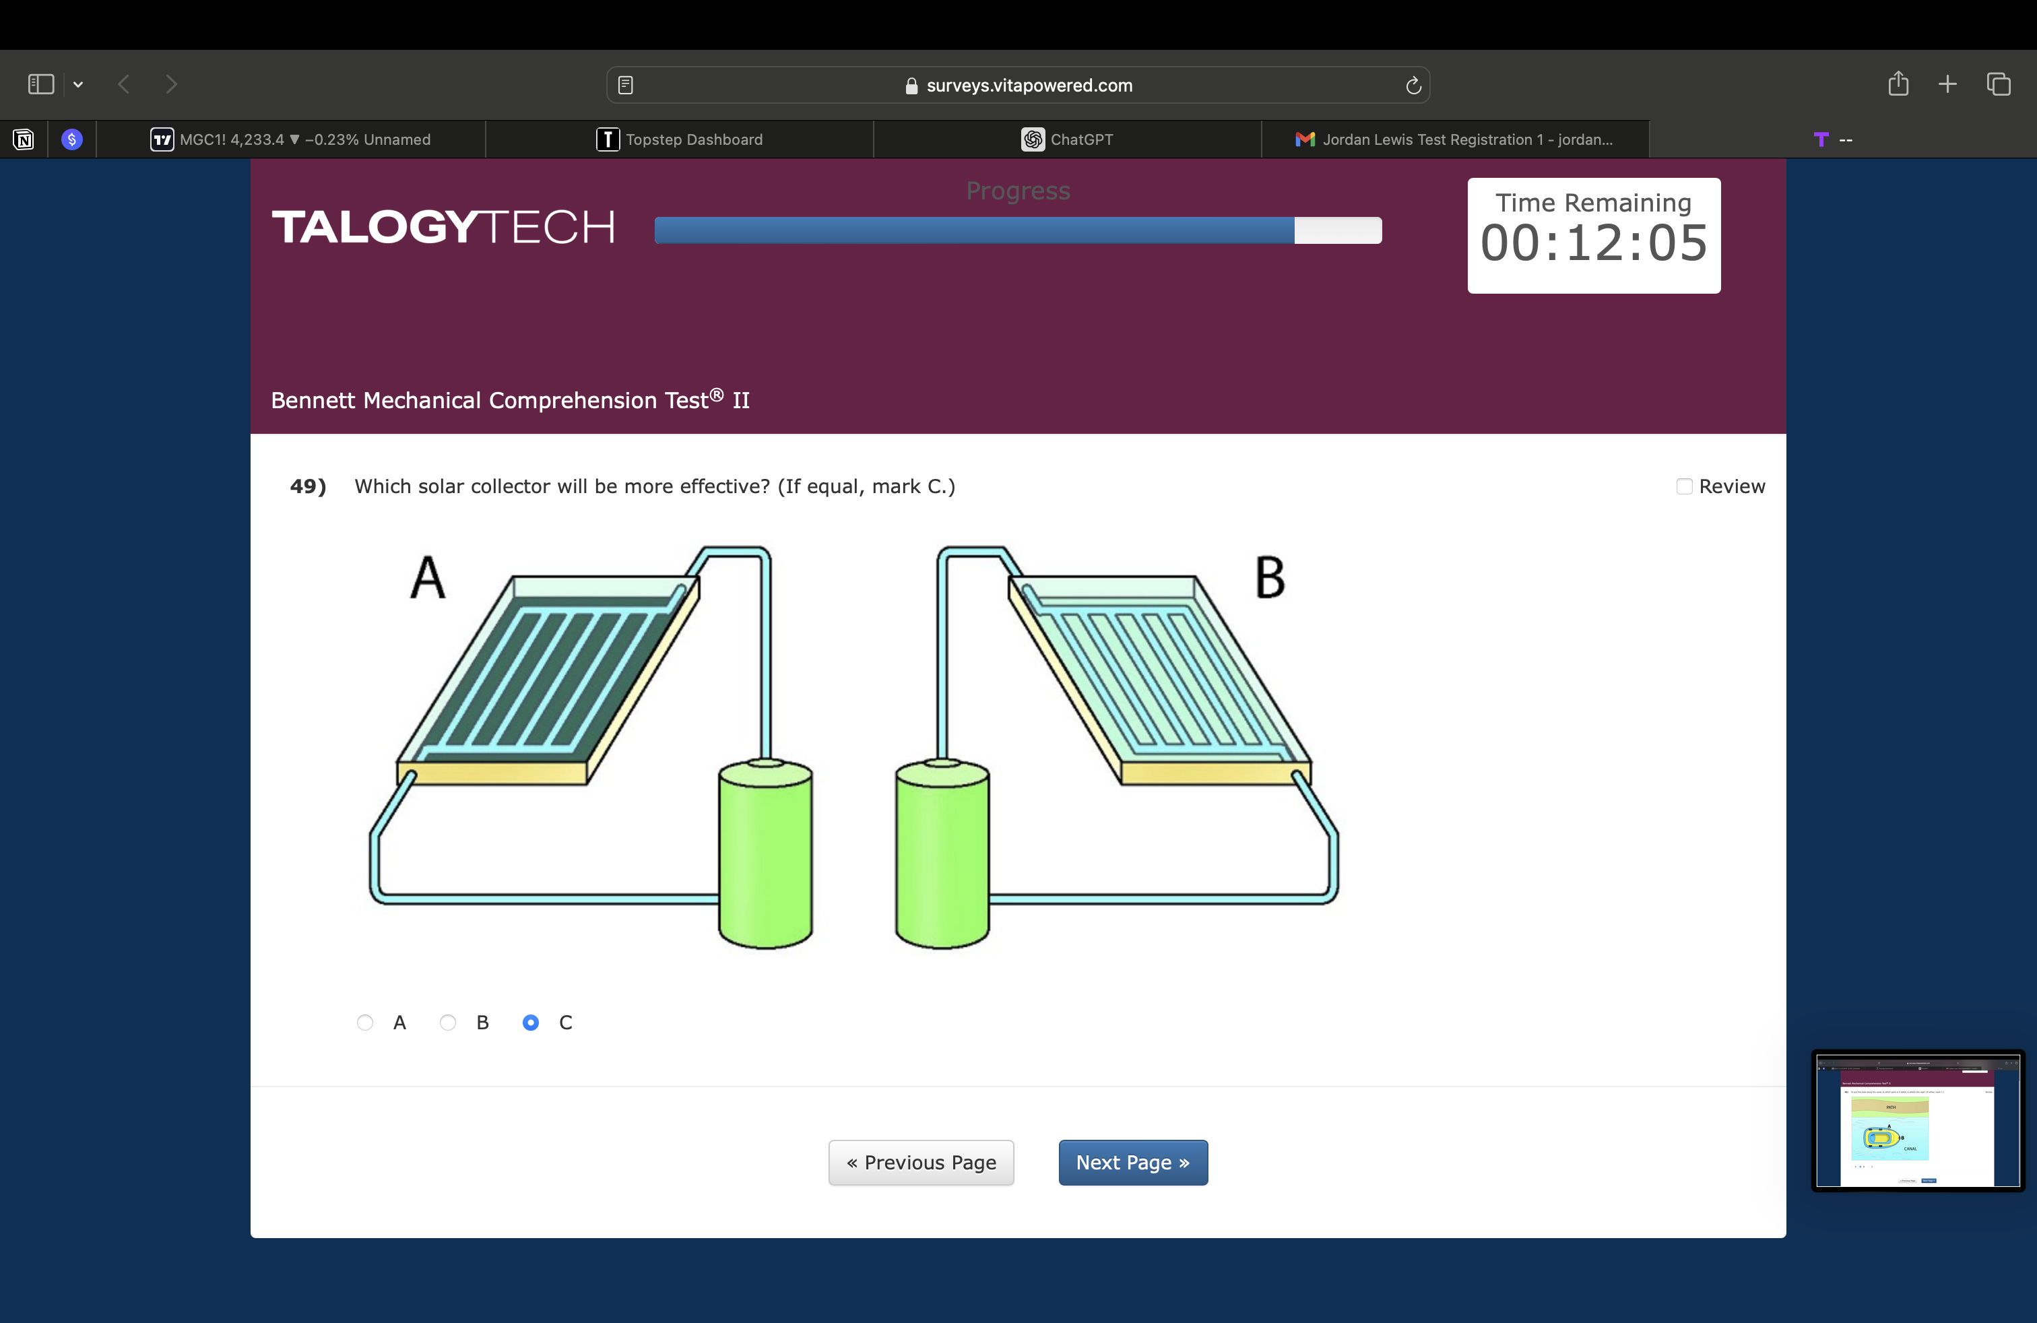Click the Previous Page button
Image resolution: width=2037 pixels, height=1323 pixels.
coord(921,1162)
